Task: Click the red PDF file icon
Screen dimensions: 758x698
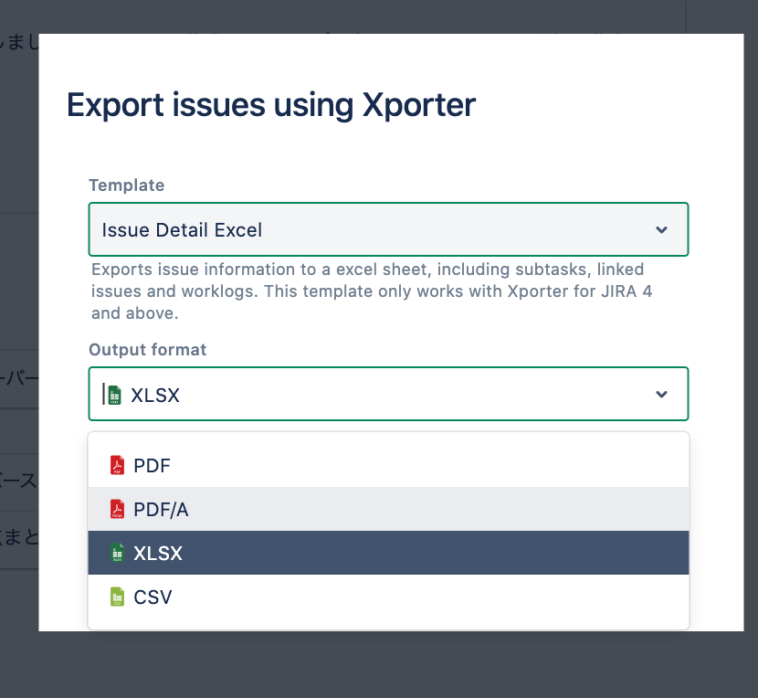Action: tap(117, 465)
